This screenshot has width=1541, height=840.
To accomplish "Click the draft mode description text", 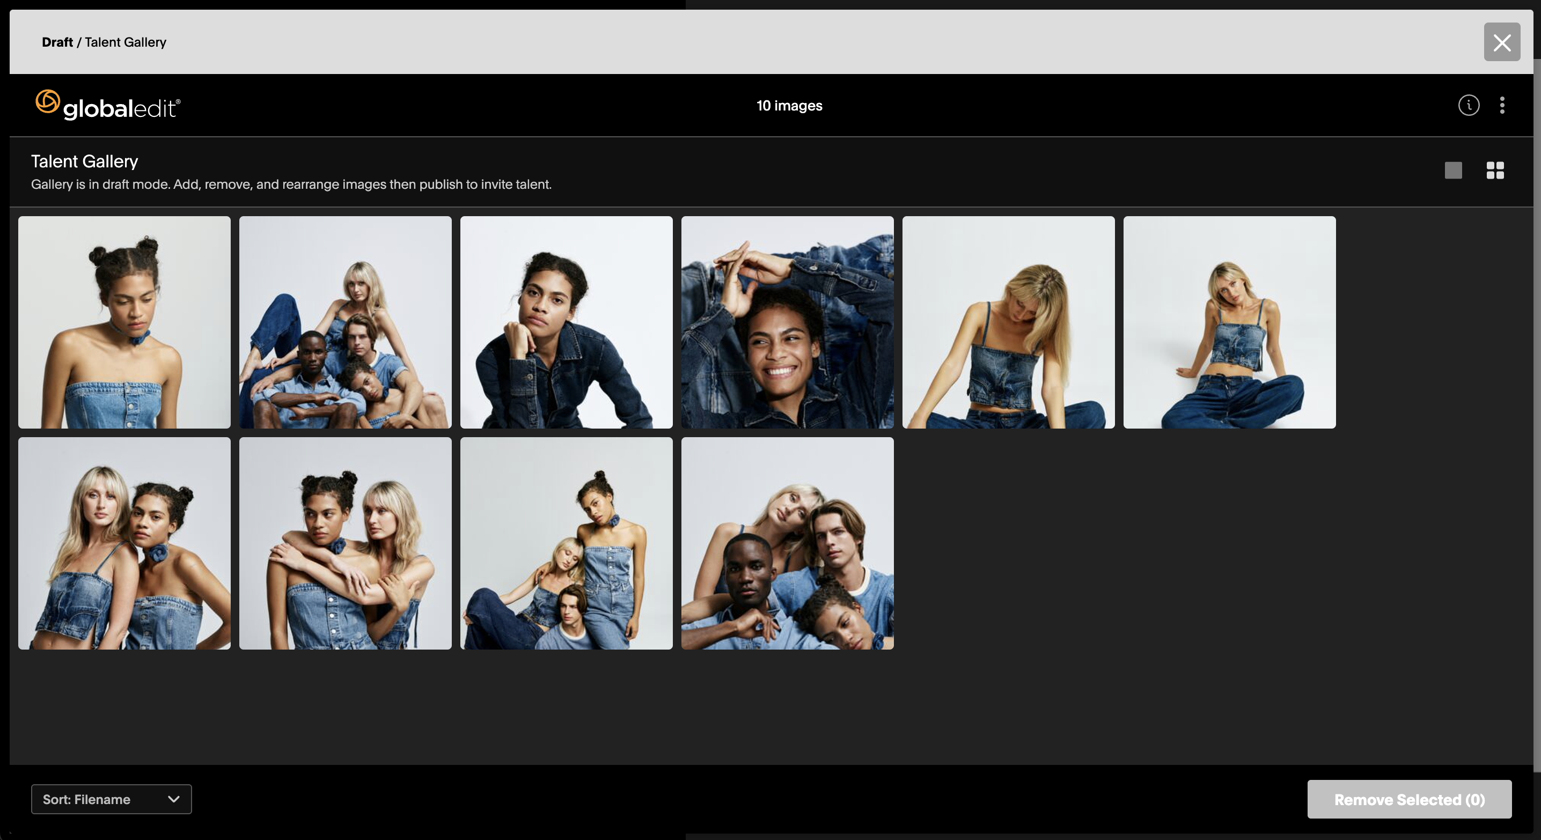I will [291, 184].
